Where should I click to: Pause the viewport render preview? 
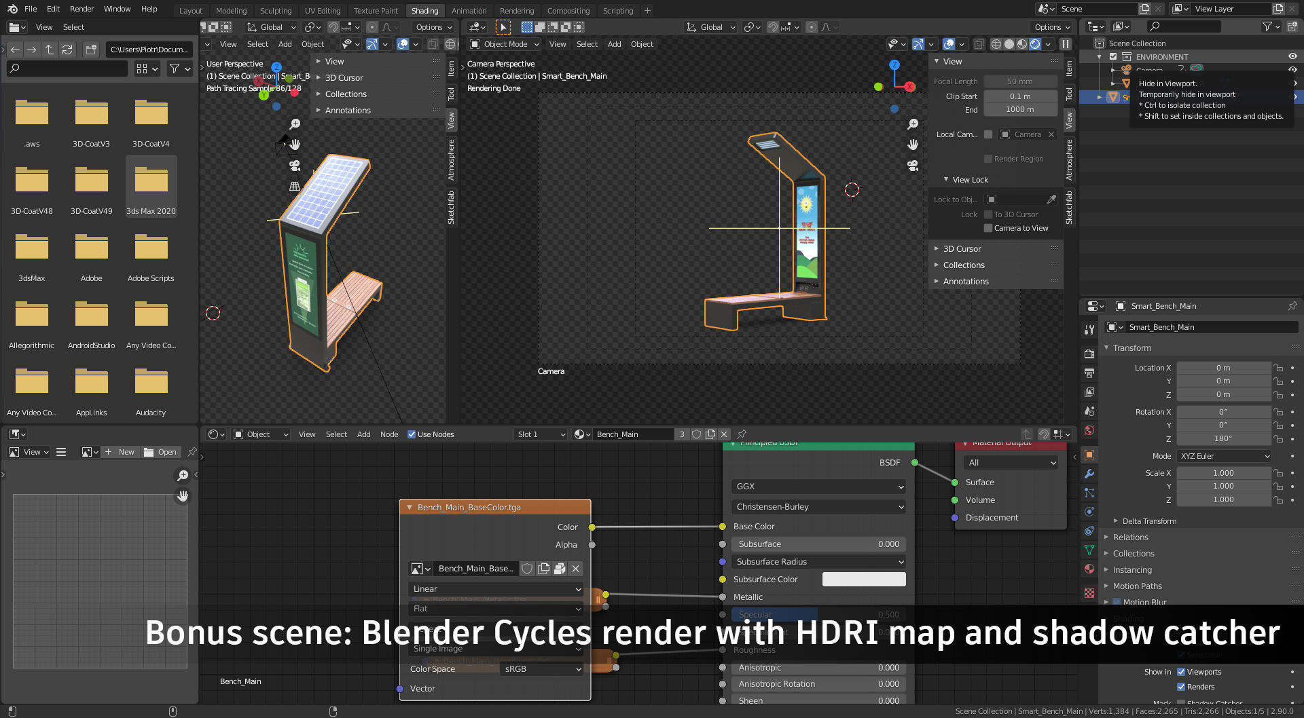[1066, 44]
